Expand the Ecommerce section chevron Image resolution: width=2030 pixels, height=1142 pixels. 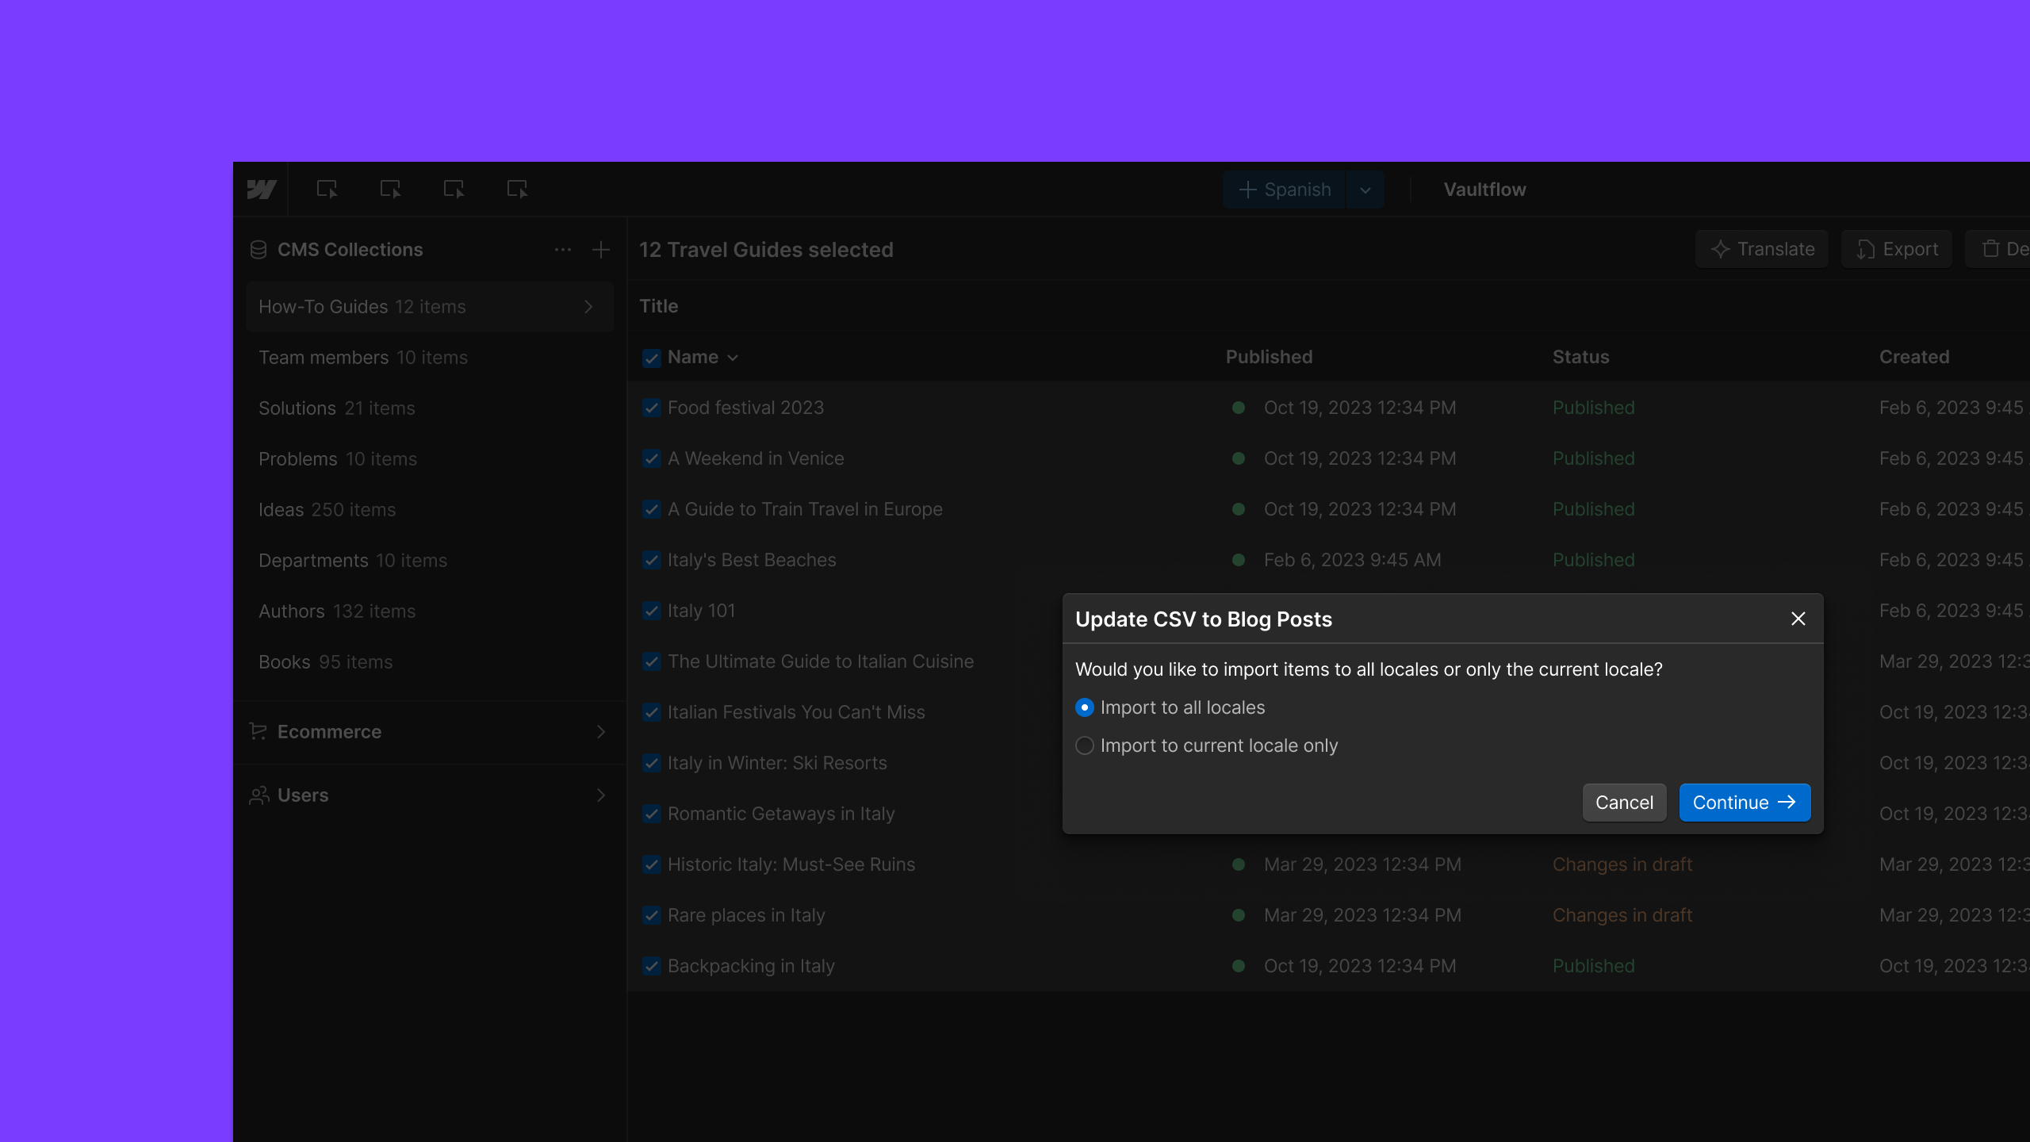click(601, 731)
